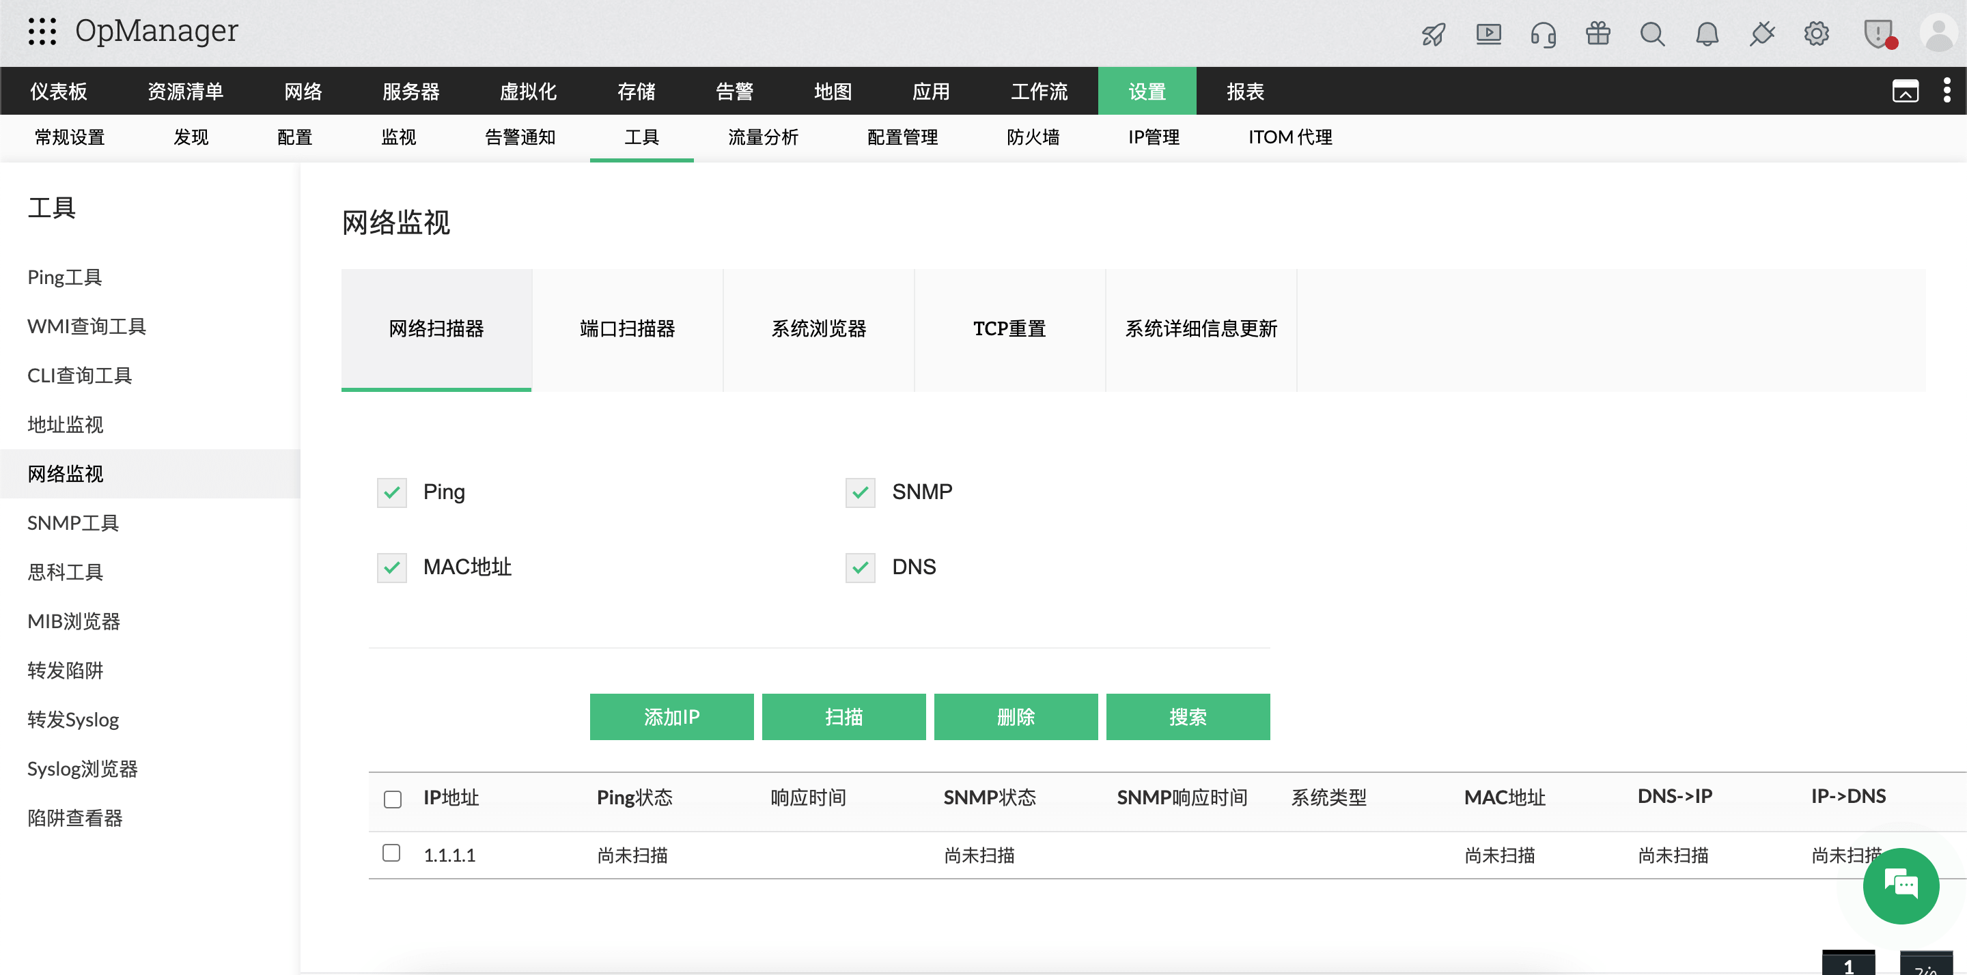Image resolution: width=1967 pixels, height=975 pixels.
Task: Open the 告警 main menu
Action: click(x=735, y=91)
